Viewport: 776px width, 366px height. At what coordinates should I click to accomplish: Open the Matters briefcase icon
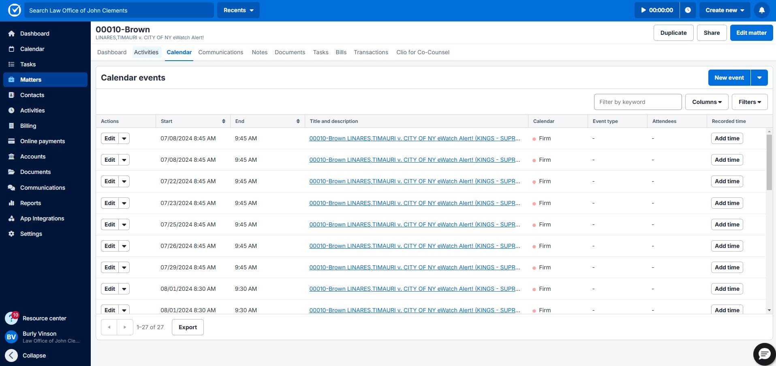[11, 80]
